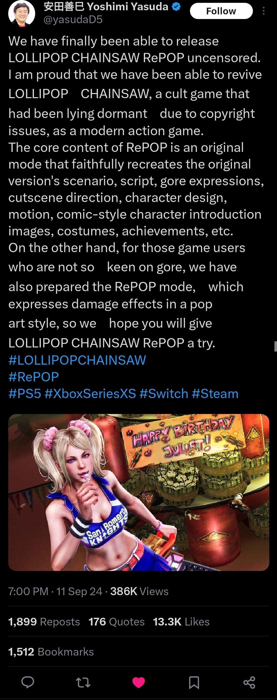Open the @yasudaD5 handle
This screenshot has width=277, height=700.
click(x=73, y=19)
